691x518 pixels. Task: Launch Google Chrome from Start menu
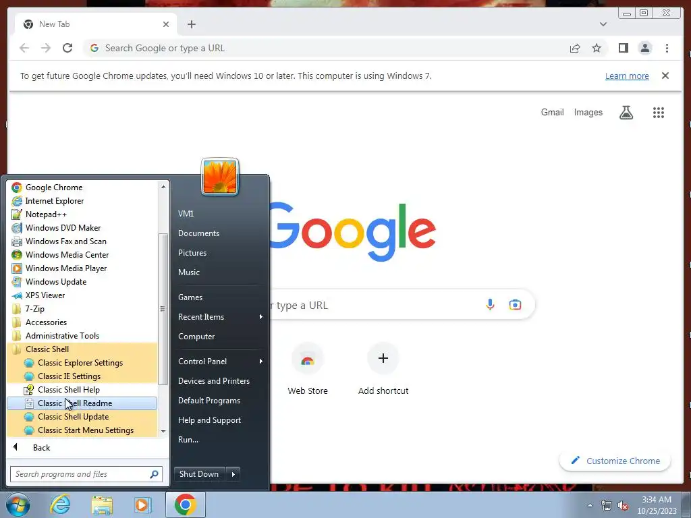pos(82,188)
